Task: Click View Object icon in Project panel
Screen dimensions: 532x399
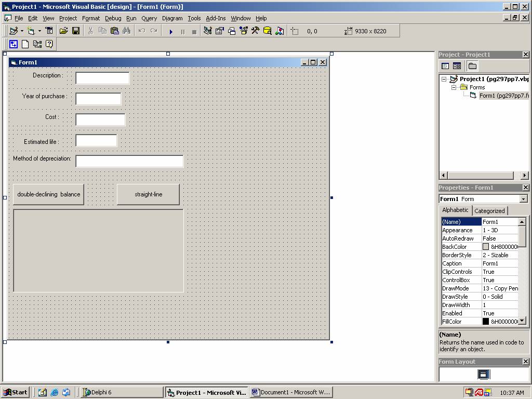Action: 457,66
